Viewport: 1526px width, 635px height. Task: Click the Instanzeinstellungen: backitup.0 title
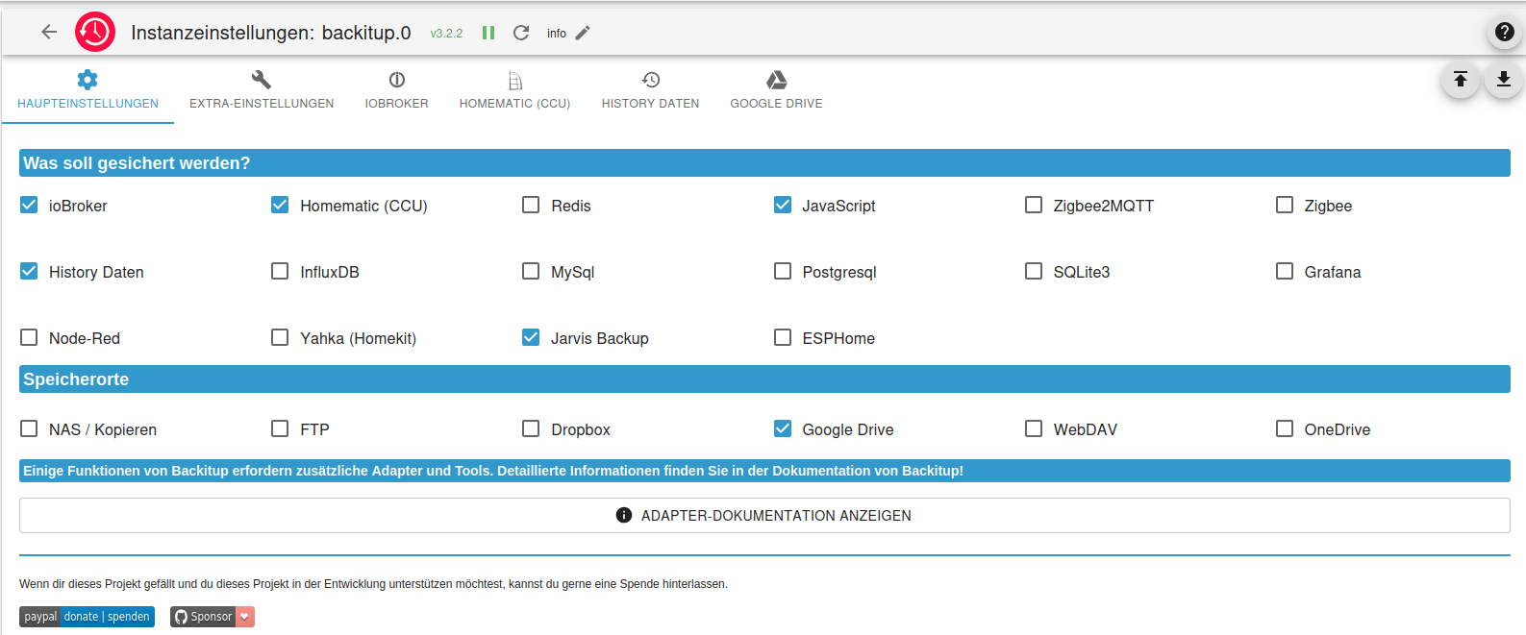(x=271, y=33)
